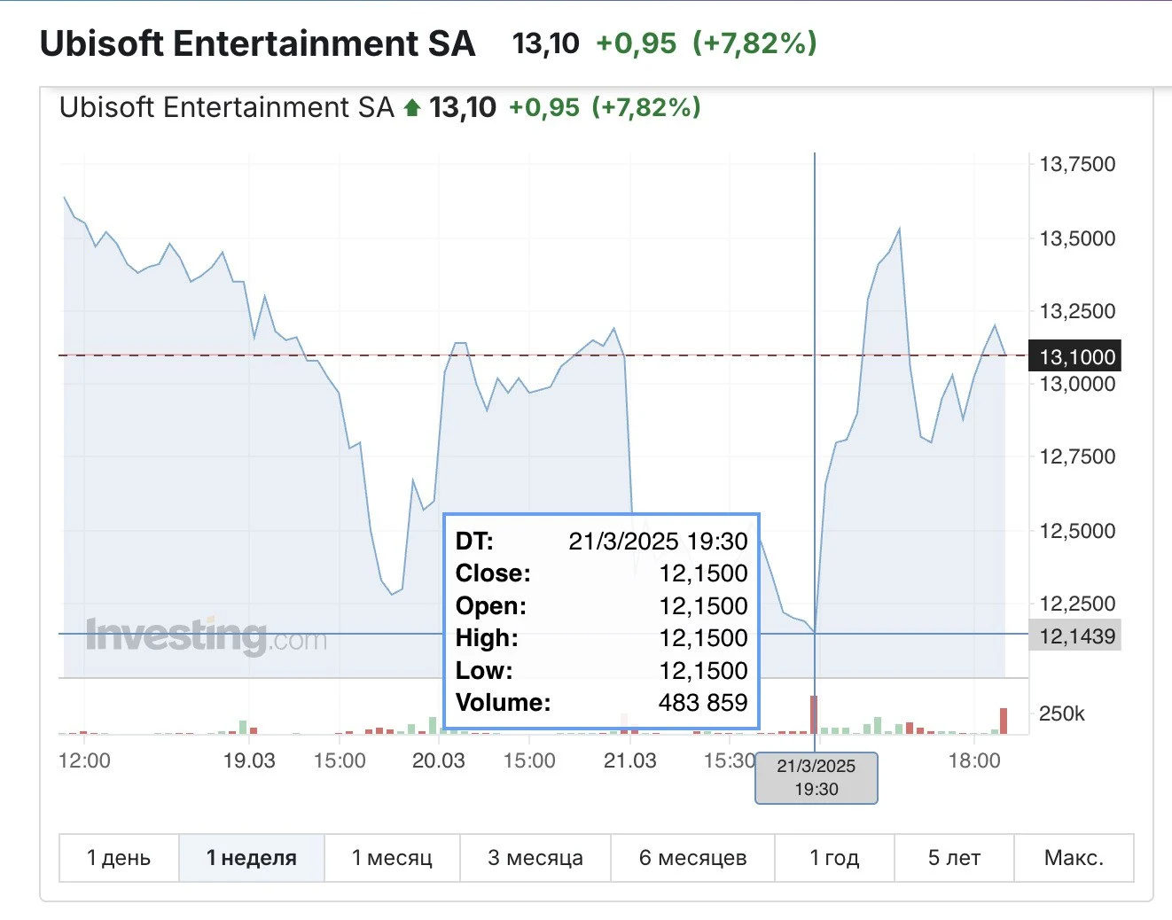This screenshot has height=920, width=1172.
Task: Click the Investing.com watermark logo
Action: pos(206,635)
